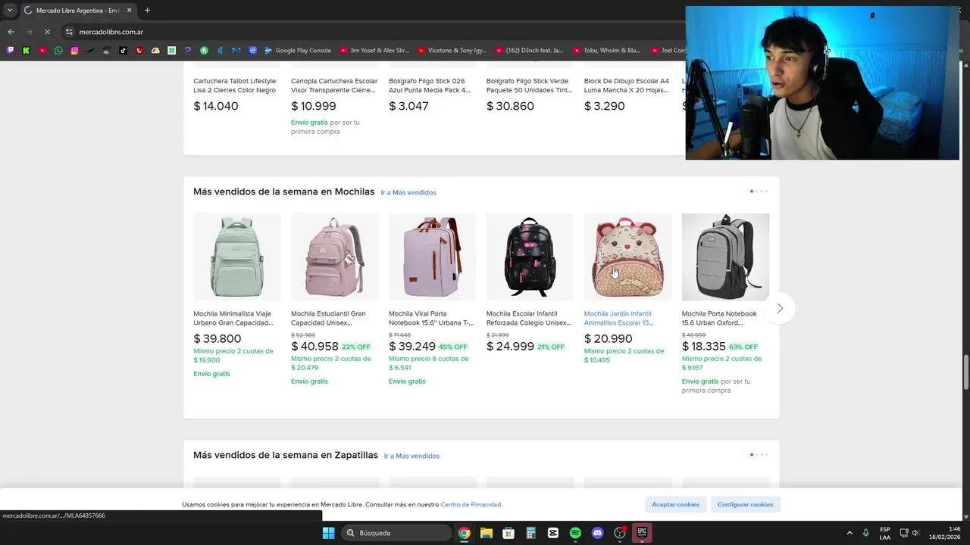Open the Instagram bookmark icon
This screenshot has width=970, height=545.
pos(74,51)
